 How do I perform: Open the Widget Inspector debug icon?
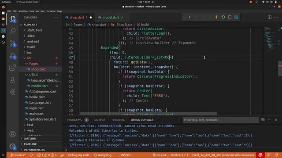(x=236, y=17)
